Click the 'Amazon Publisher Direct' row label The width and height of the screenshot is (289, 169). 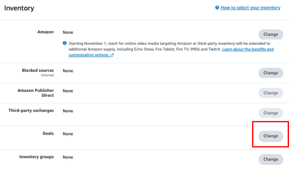(36, 93)
